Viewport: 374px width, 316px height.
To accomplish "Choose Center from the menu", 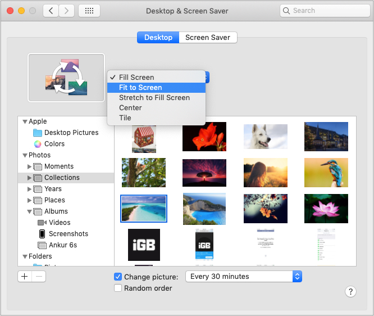I will 156,108.
